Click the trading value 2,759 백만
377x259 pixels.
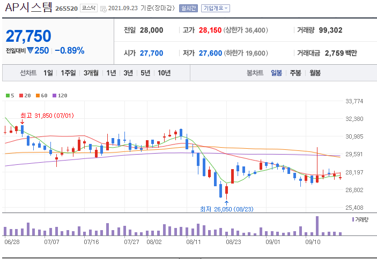(x=341, y=53)
